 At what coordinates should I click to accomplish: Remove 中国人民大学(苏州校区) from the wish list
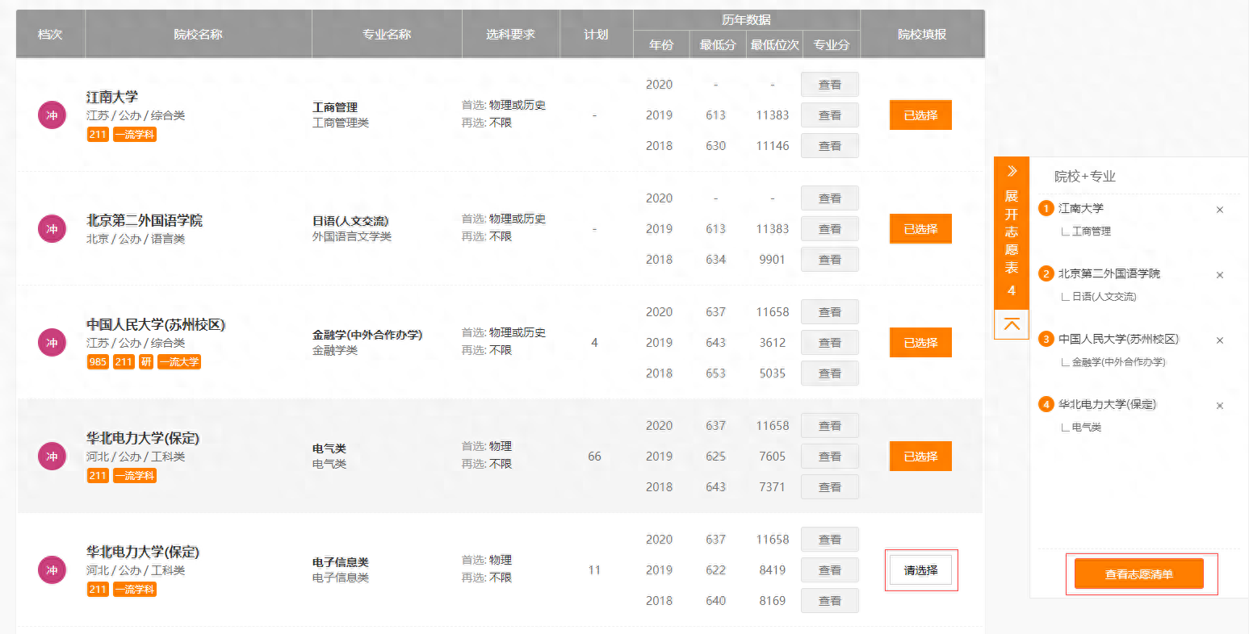pos(1219,340)
